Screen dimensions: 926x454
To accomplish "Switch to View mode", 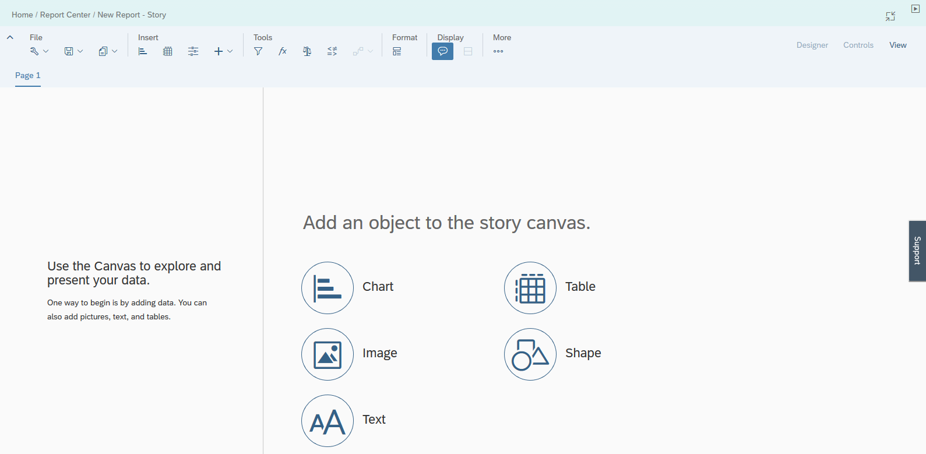I will tap(897, 45).
